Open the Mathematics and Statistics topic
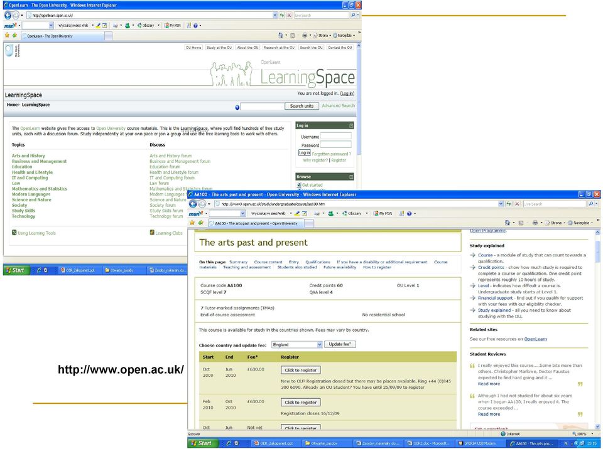This screenshot has width=603, height=449. coord(40,189)
